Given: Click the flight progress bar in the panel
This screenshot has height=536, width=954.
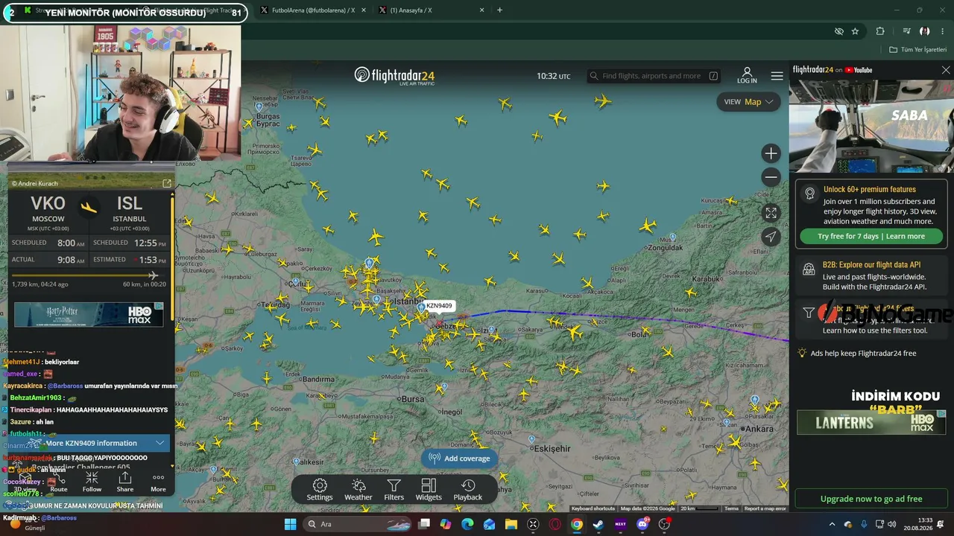Looking at the screenshot, I should coord(88,275).
